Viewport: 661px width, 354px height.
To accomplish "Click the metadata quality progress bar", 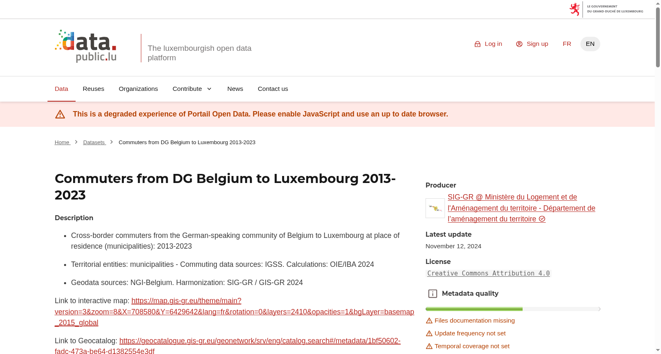I will [513, 309].
